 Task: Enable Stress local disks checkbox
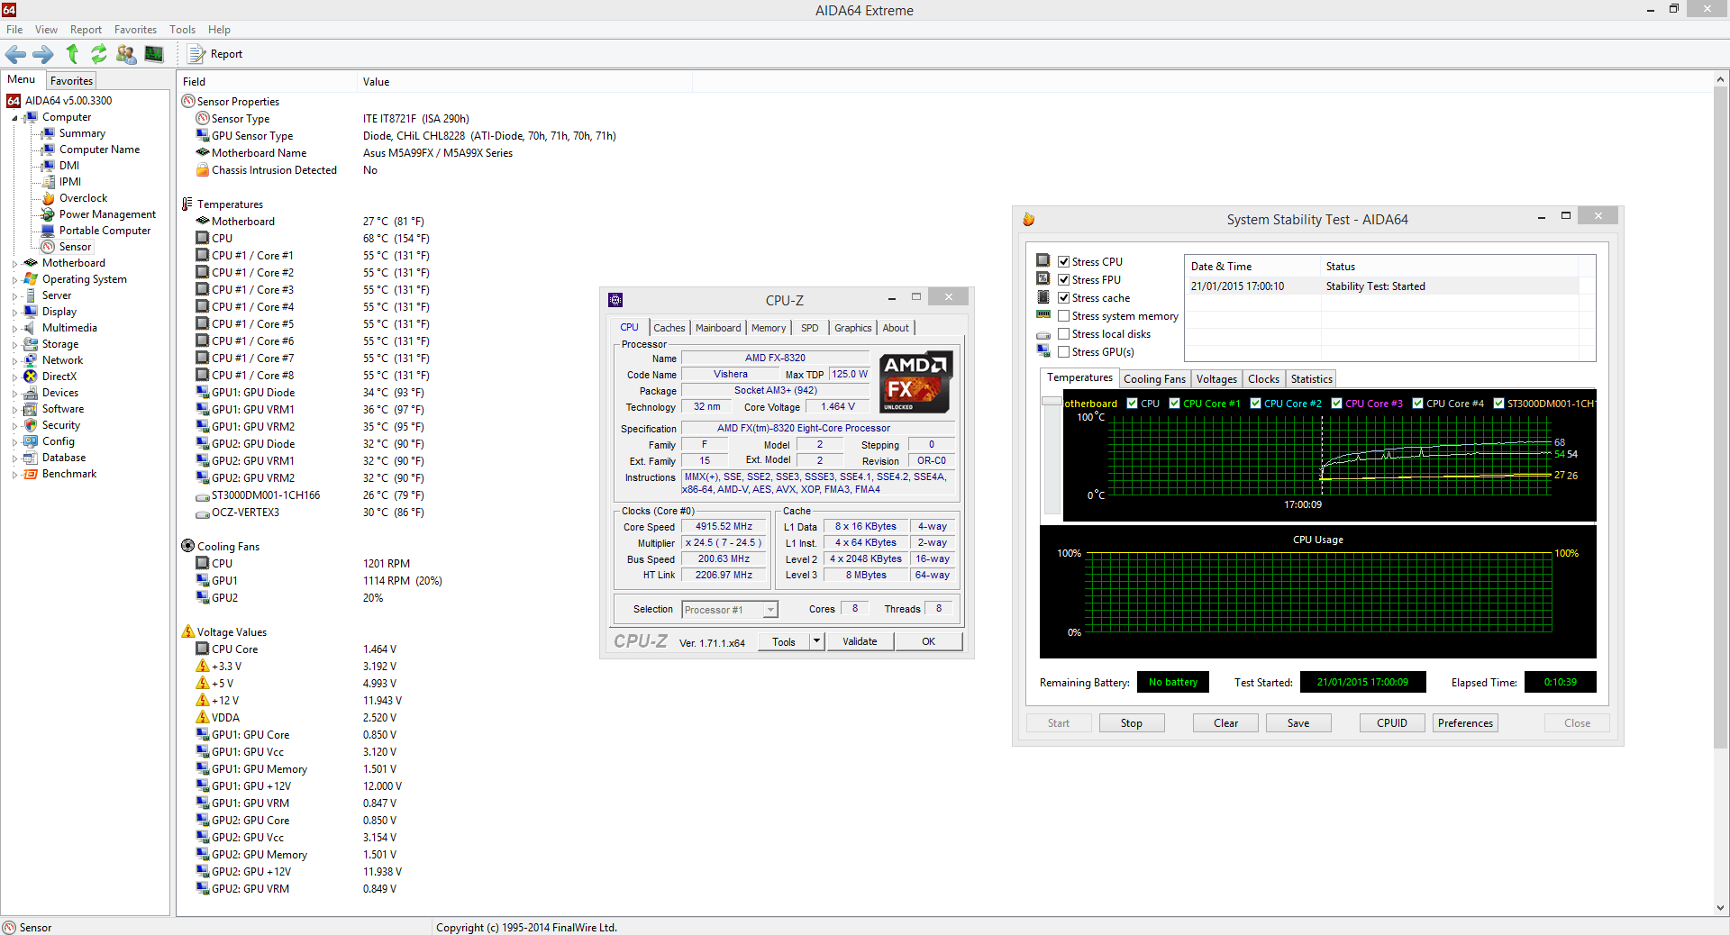click(1064, 334)
